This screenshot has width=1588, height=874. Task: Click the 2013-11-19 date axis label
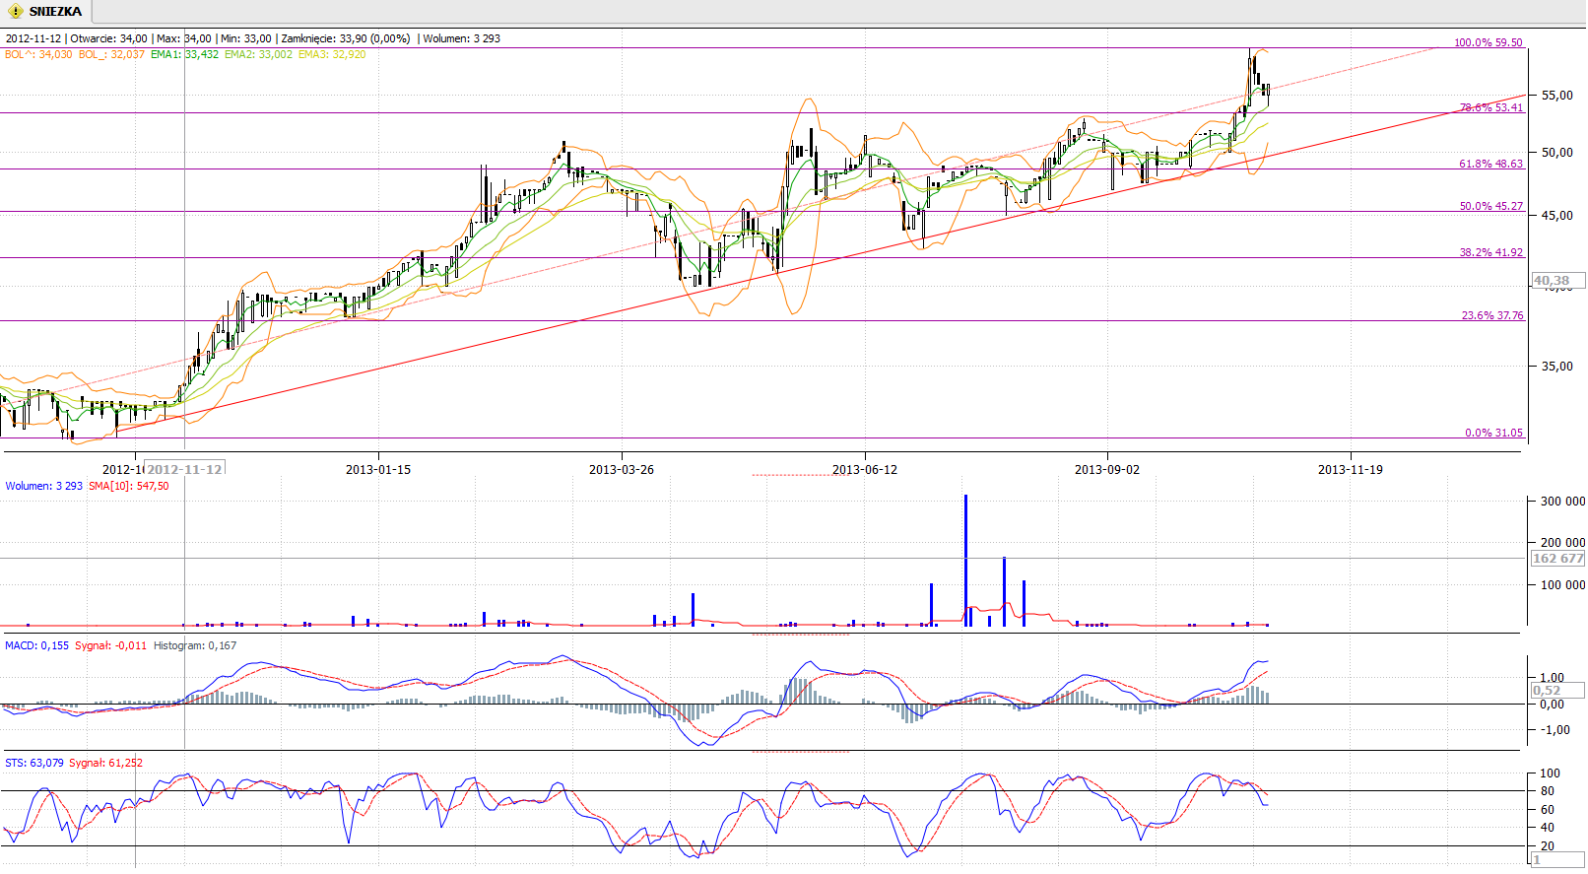[x=1351, y=469]
